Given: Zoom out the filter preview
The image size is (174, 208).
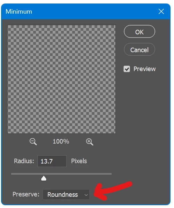Looking at the screenshot, I should [x=33, y=141].
